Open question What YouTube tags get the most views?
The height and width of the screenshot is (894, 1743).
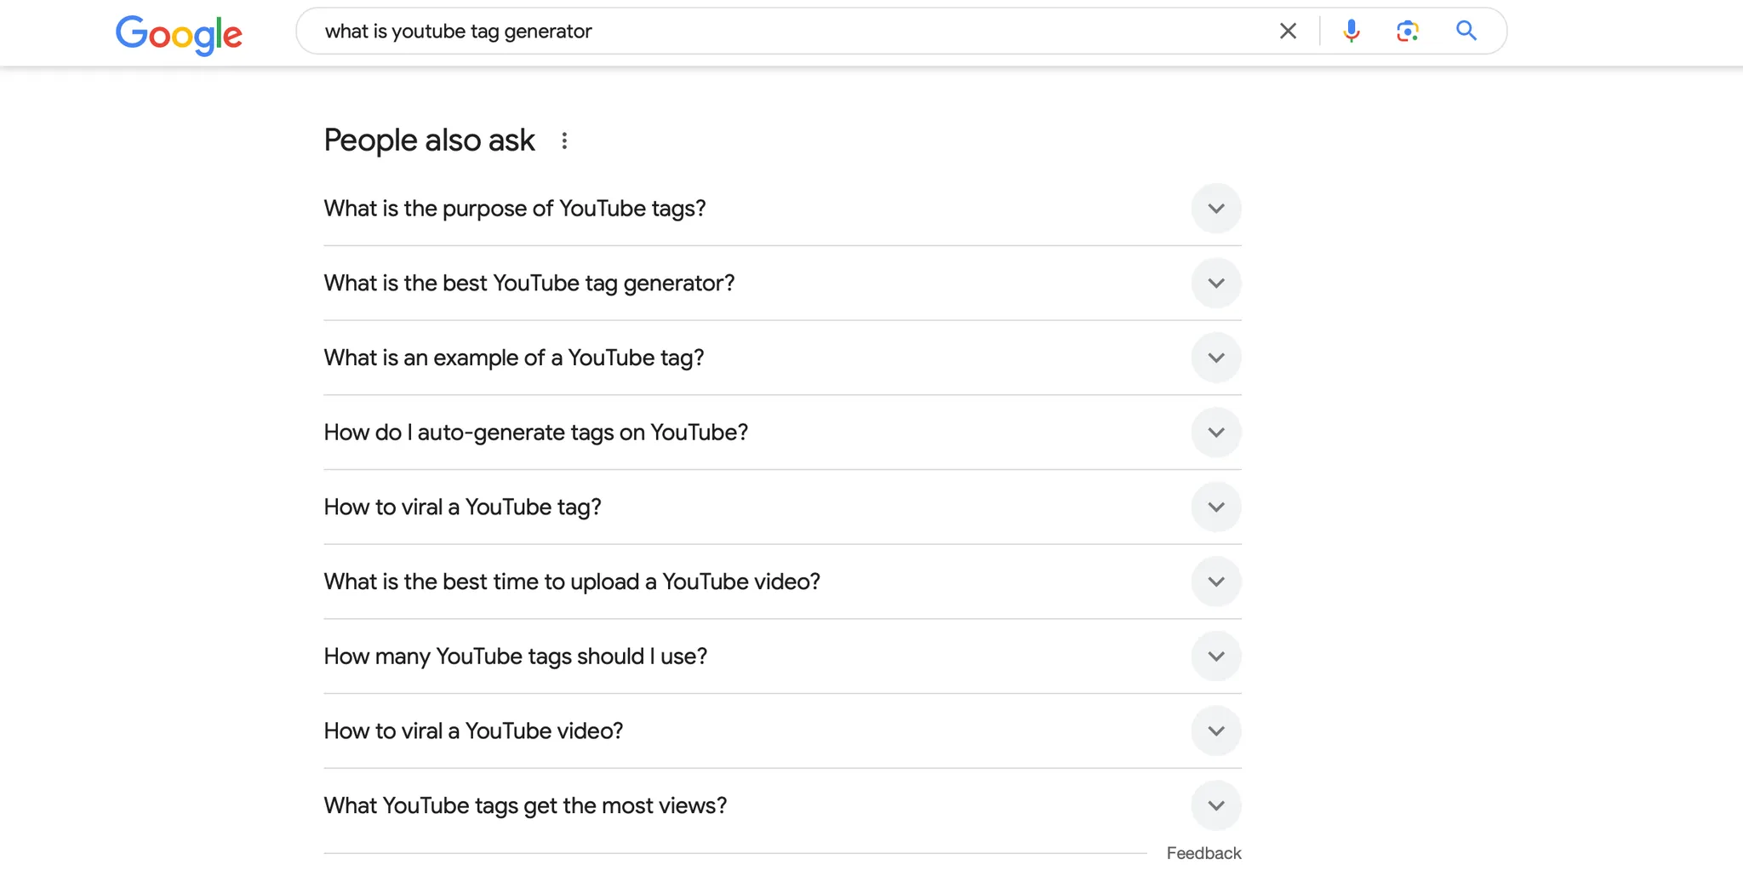tap(526, 805)
